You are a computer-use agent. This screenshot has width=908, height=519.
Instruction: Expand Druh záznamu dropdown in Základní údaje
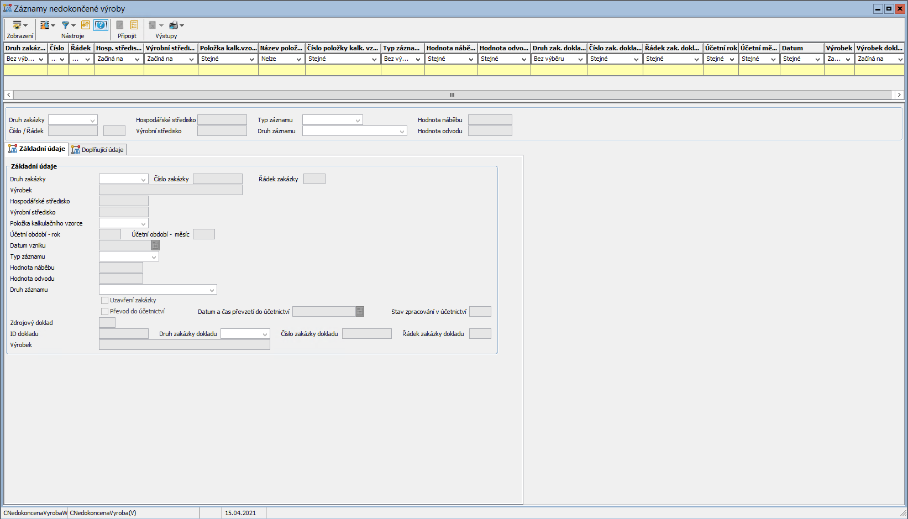pyautogui.click(x=212, y=290)
